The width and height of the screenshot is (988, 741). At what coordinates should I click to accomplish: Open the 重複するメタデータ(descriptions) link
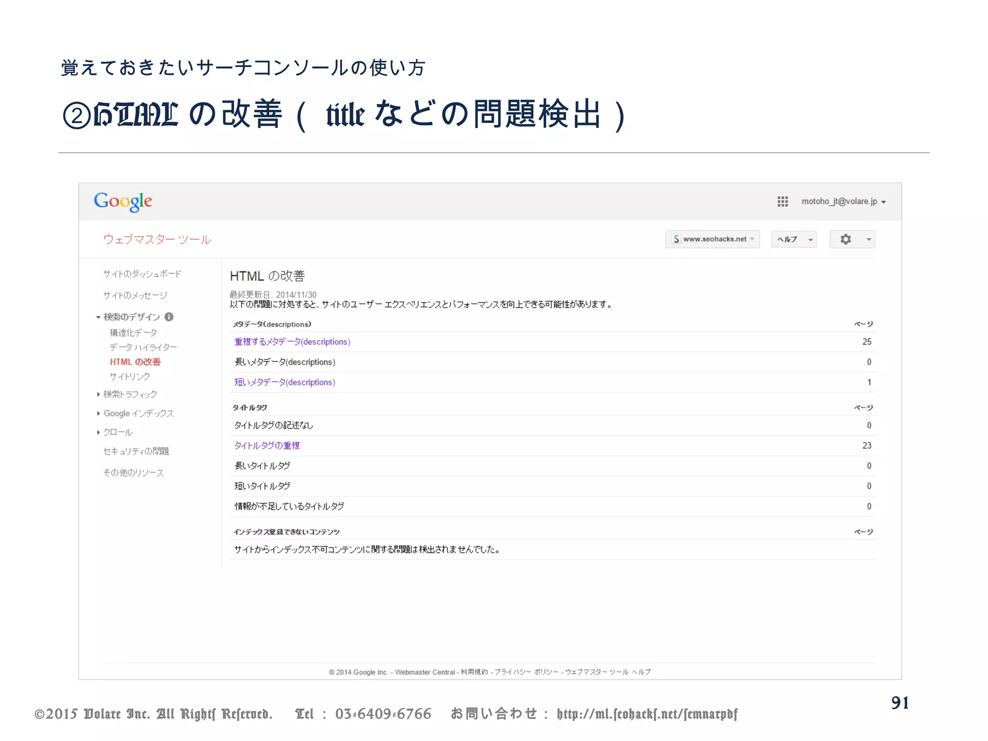292,342
